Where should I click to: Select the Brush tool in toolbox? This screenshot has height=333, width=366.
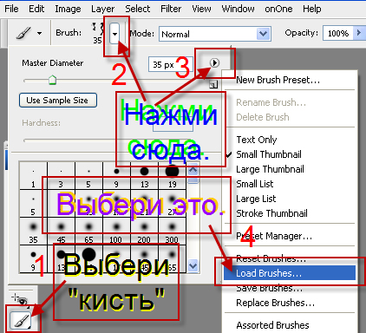pyautogui.click(x=21, y=321)
